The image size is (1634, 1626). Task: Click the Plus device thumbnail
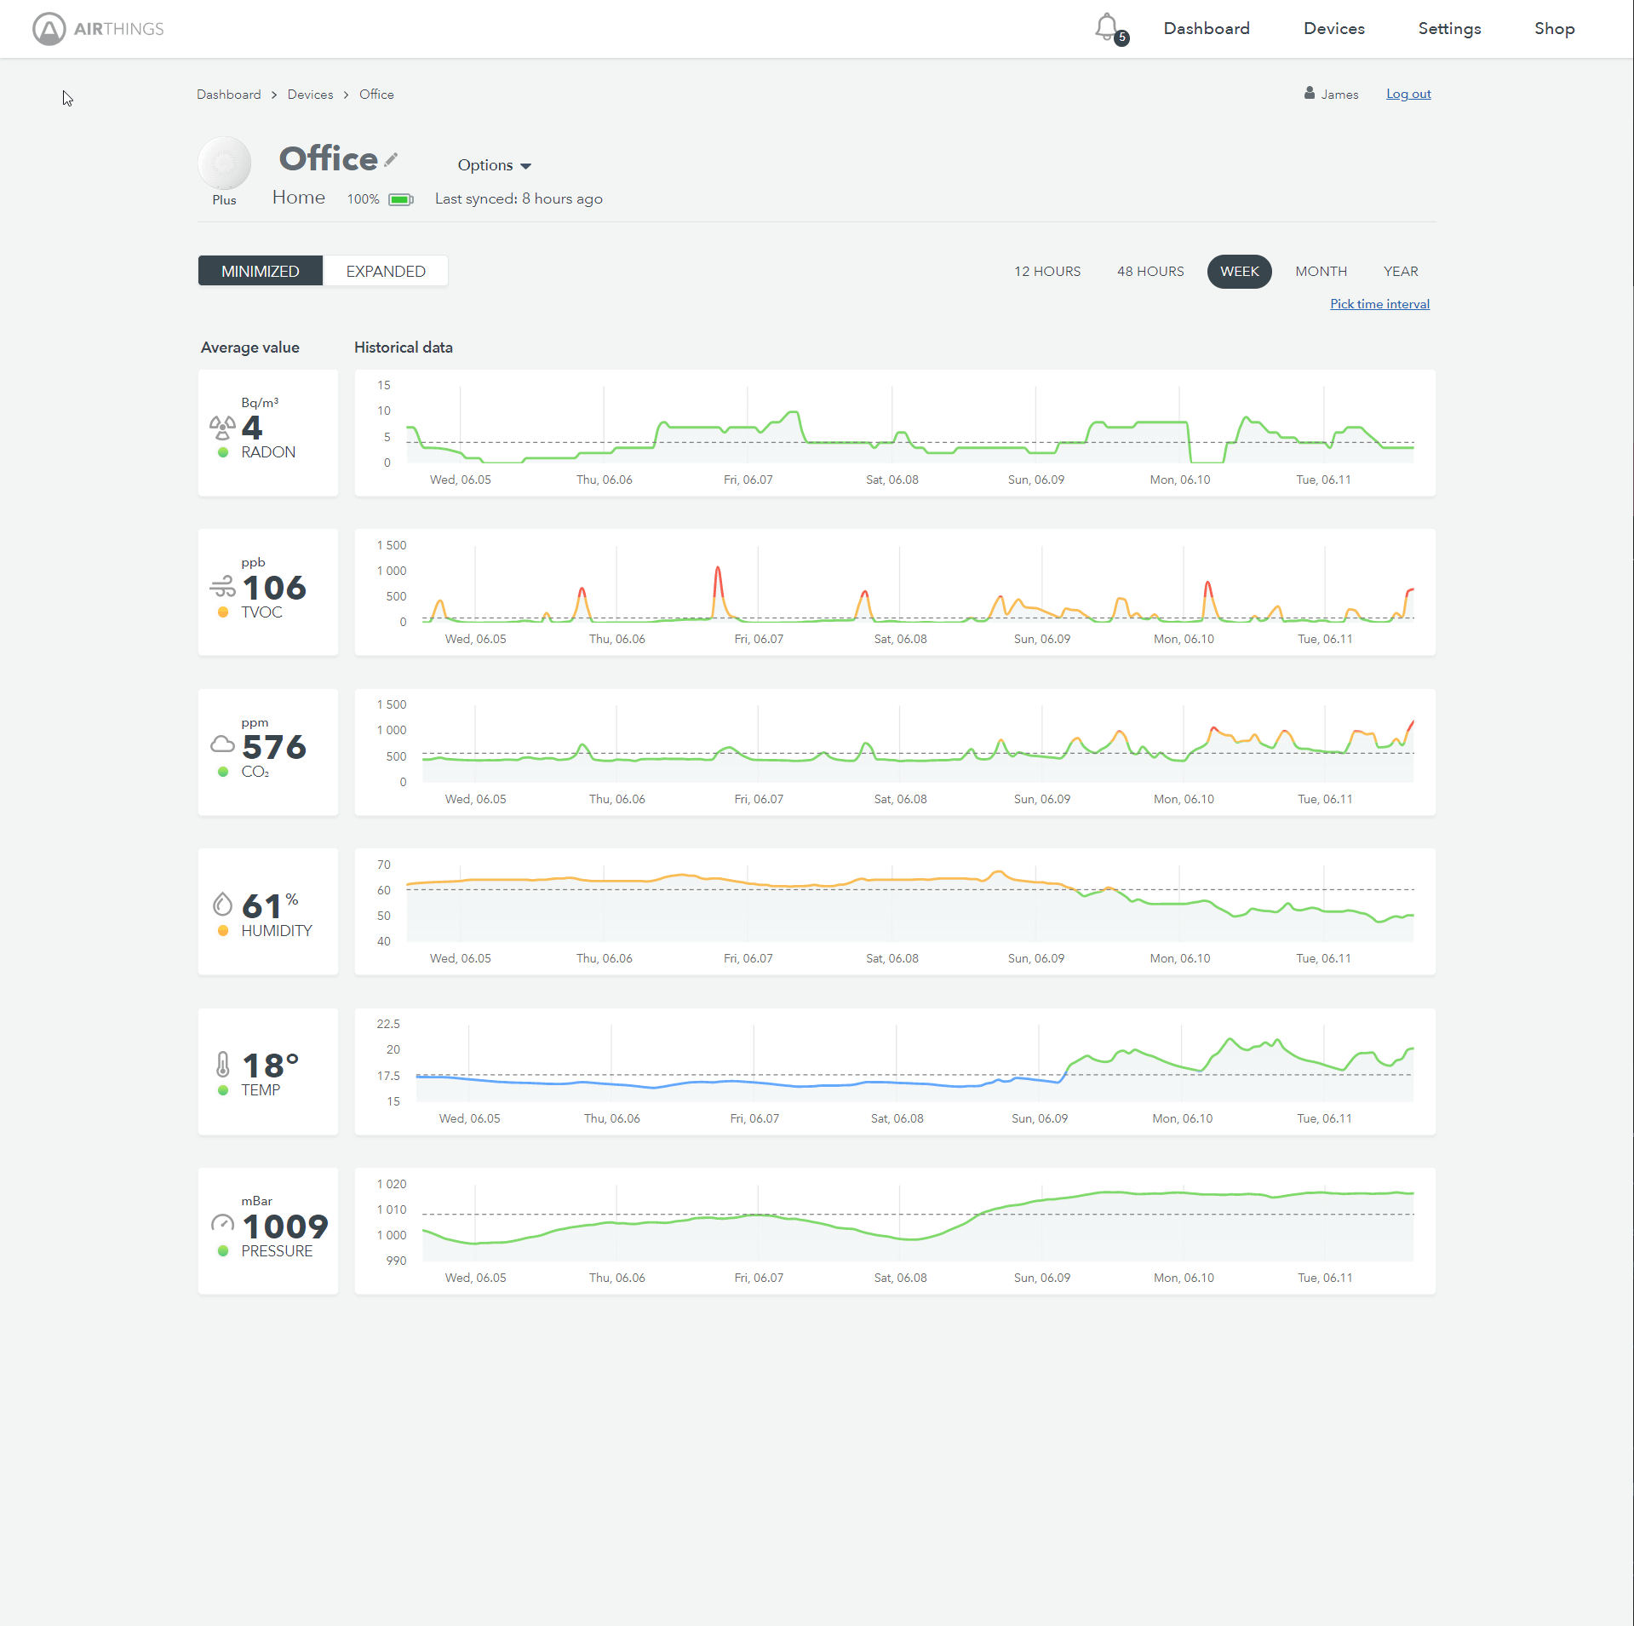tap(224, 163)
